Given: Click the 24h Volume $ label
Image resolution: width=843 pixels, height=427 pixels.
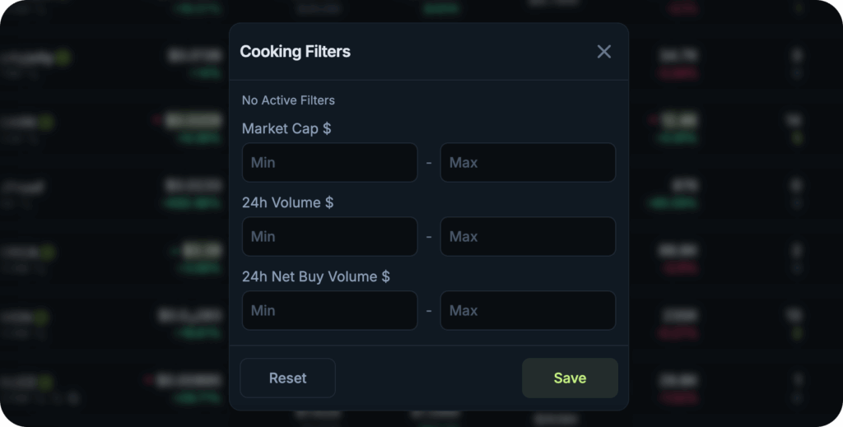Looking at the screenshot, I should pos(287,202).
